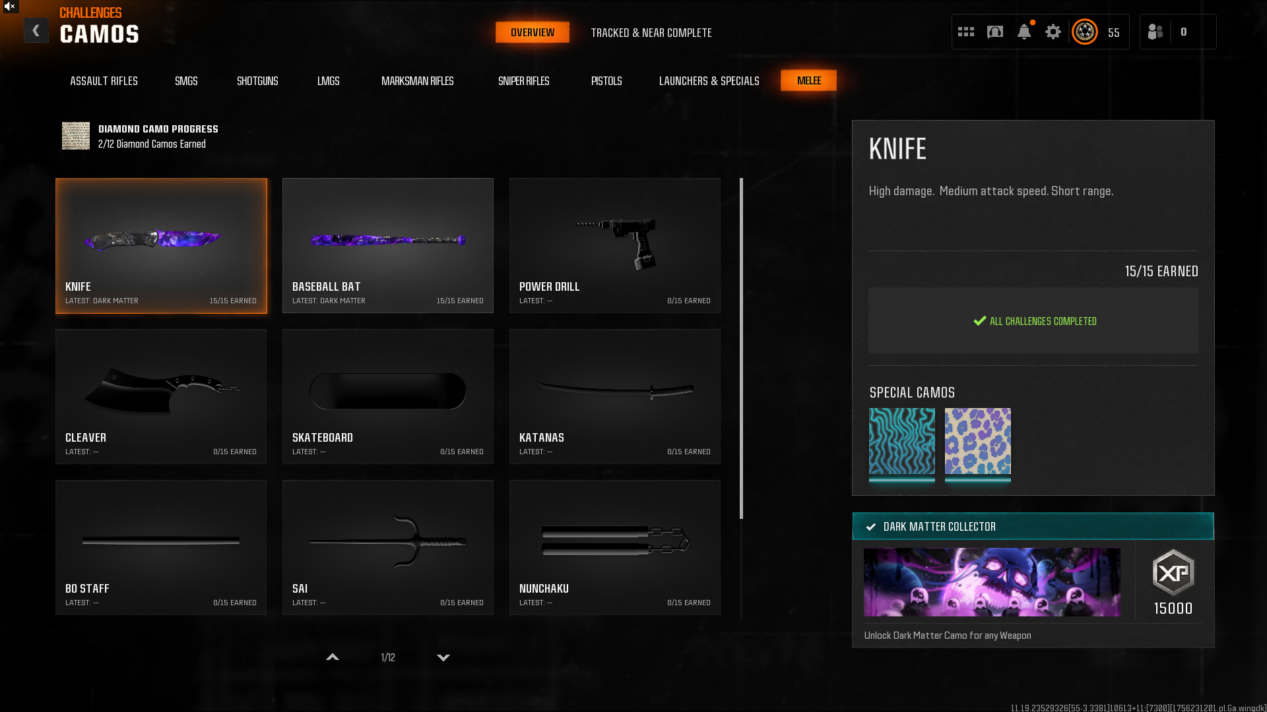
Task: Open the grid menu icon
Action: (966, 32)
